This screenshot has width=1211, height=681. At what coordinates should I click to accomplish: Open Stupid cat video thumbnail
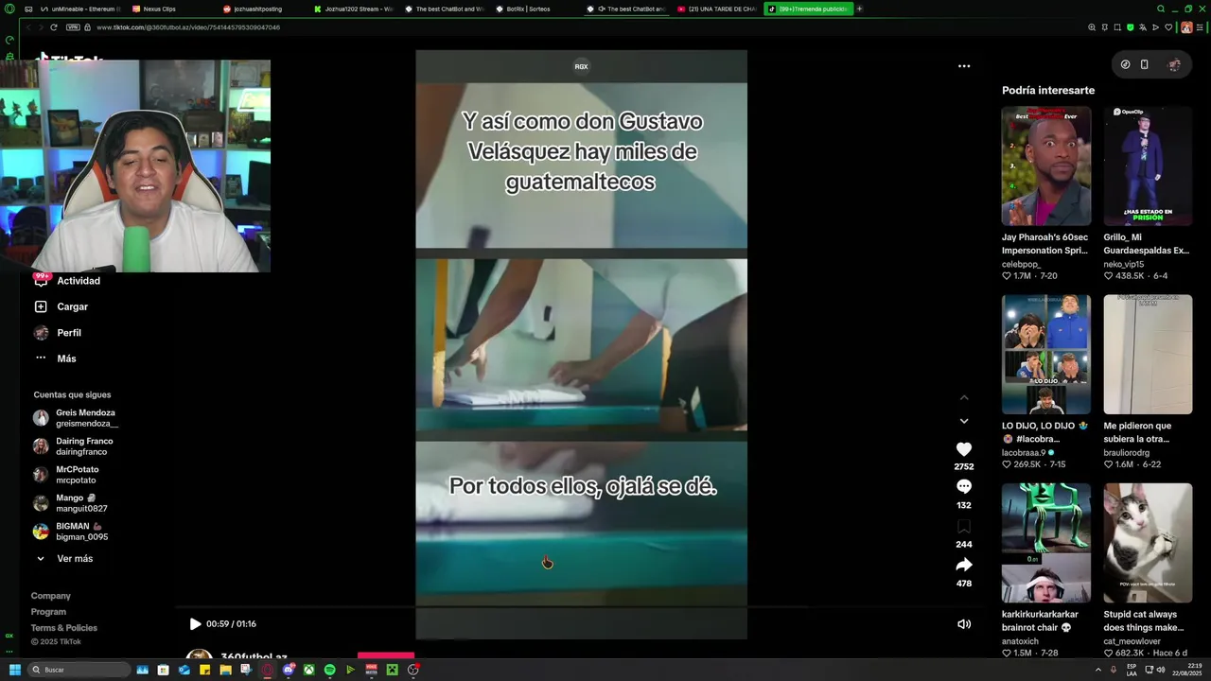(1148, 543)
